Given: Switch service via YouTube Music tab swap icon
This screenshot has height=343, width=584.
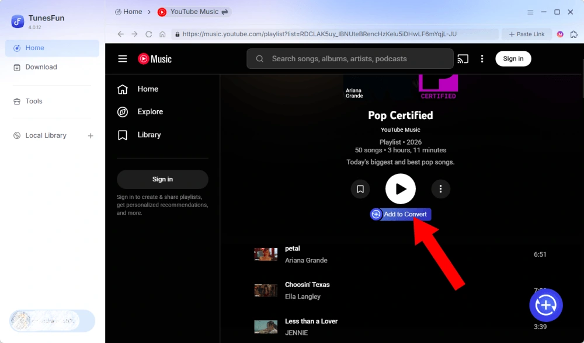Looking at the screenshot, I should click(225, 12).
